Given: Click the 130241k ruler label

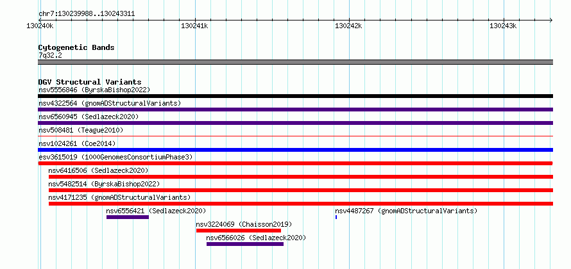Looking at the screenshot, I should click(194, 26).
